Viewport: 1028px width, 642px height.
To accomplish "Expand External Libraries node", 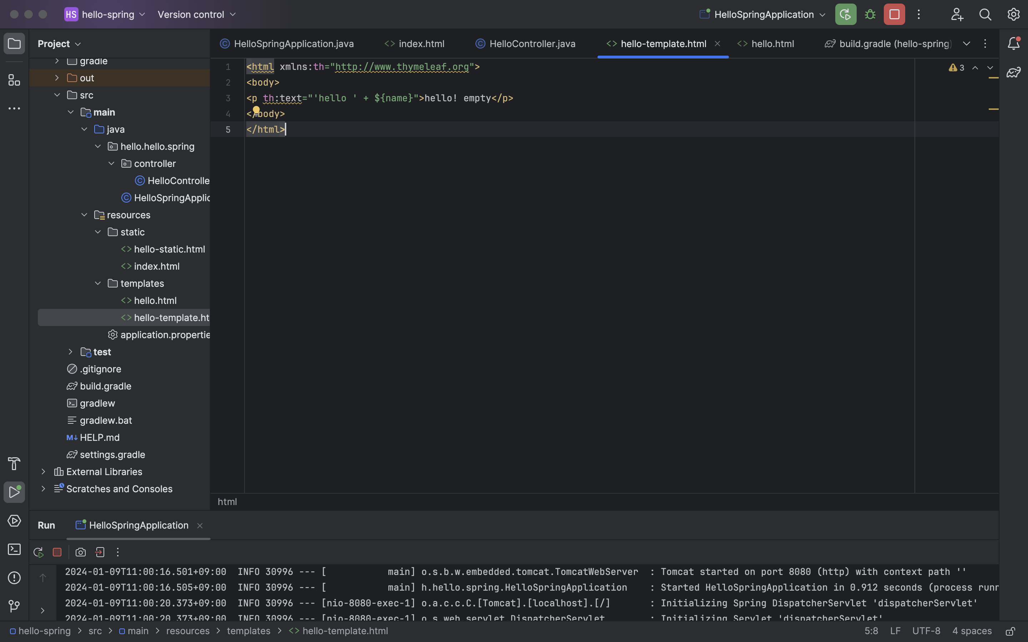I will tap(43, 472).
